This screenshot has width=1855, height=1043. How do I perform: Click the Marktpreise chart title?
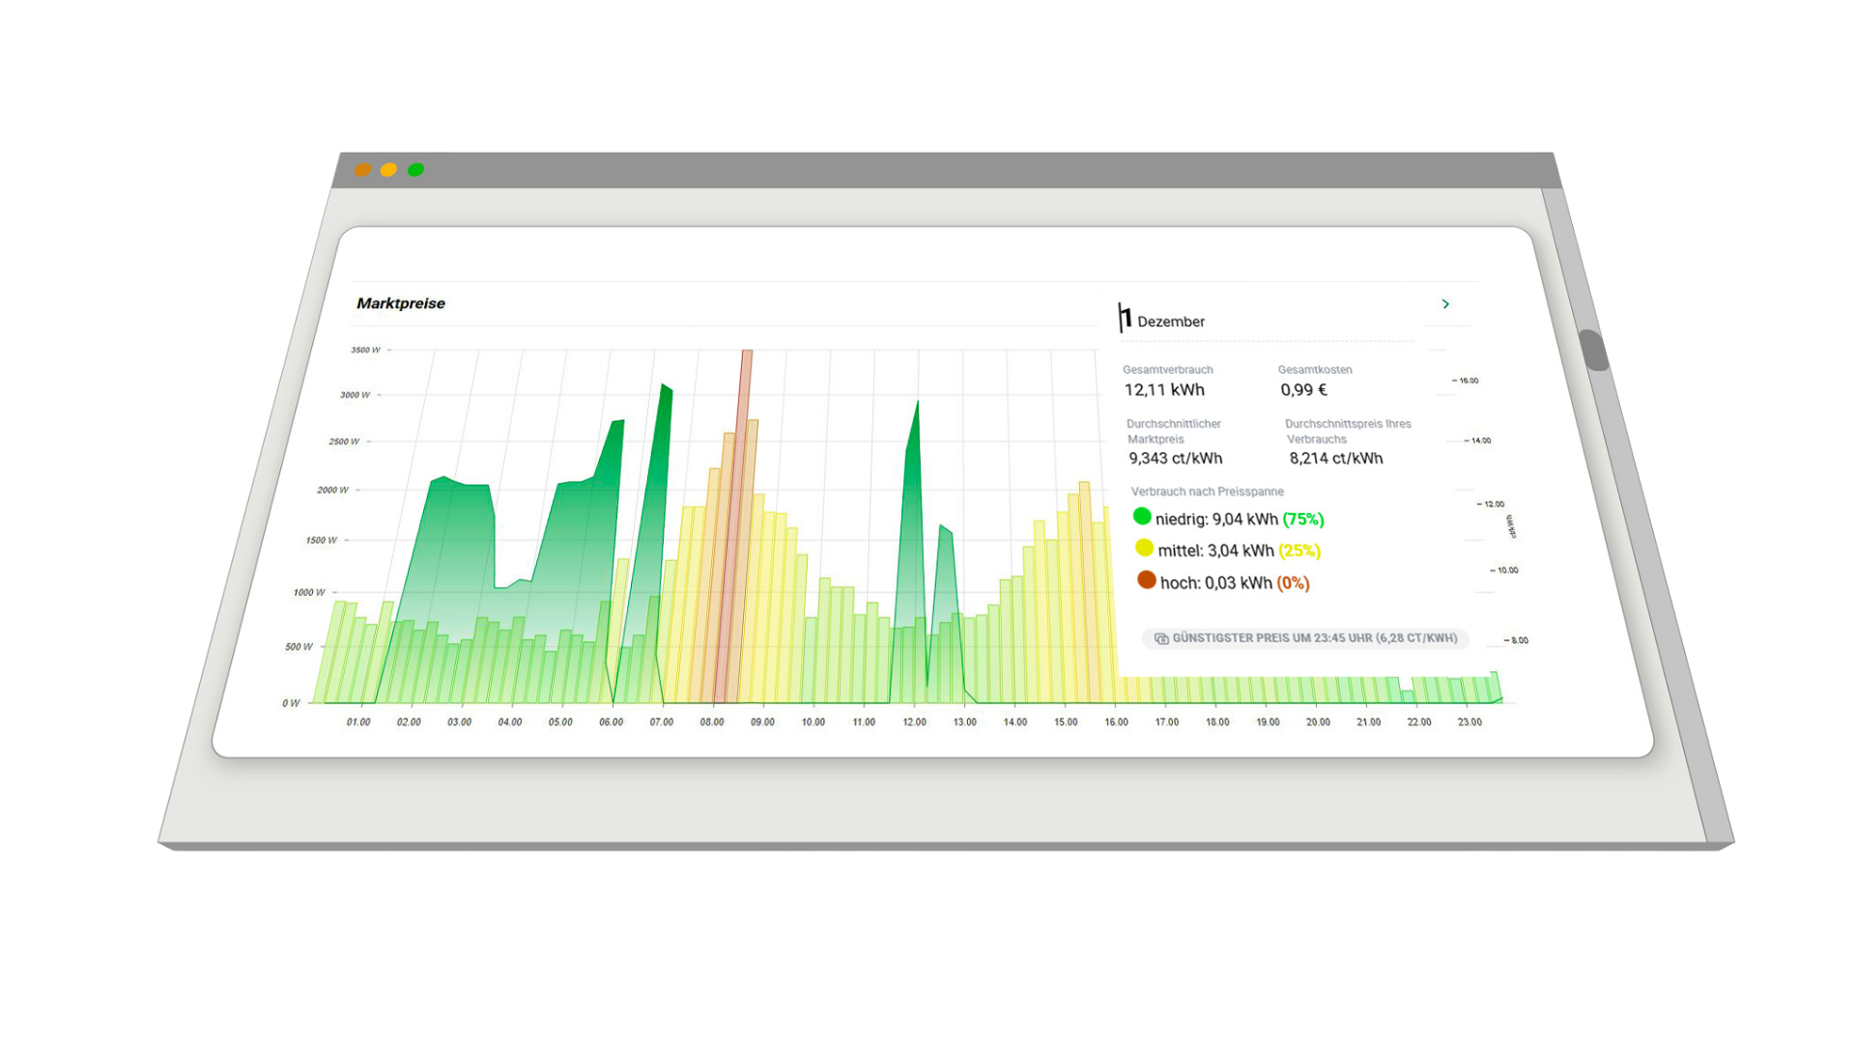click(x=401, y=303)
